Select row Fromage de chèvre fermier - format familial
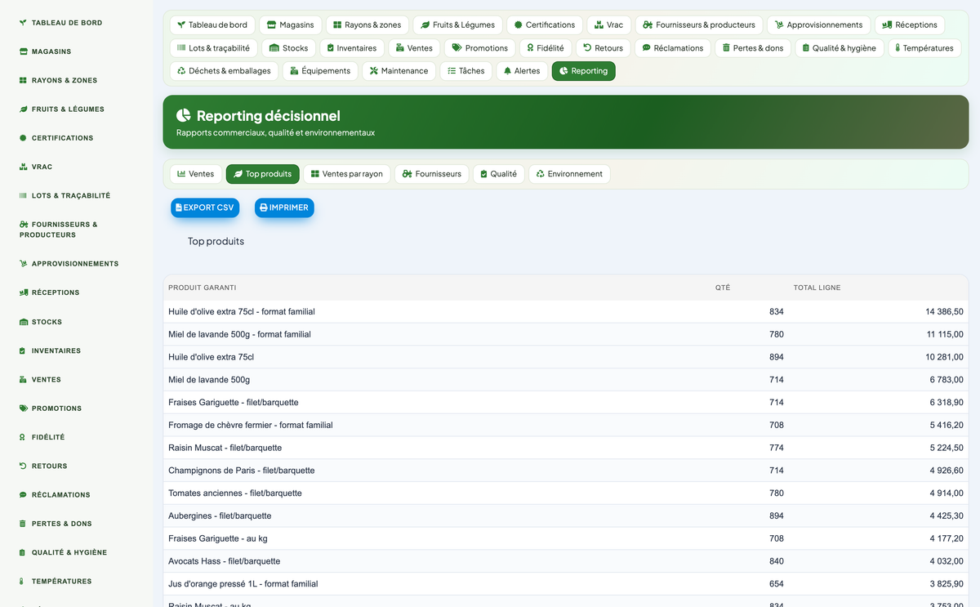The height and width of the screenshot is (607, 980). (565, 426)
